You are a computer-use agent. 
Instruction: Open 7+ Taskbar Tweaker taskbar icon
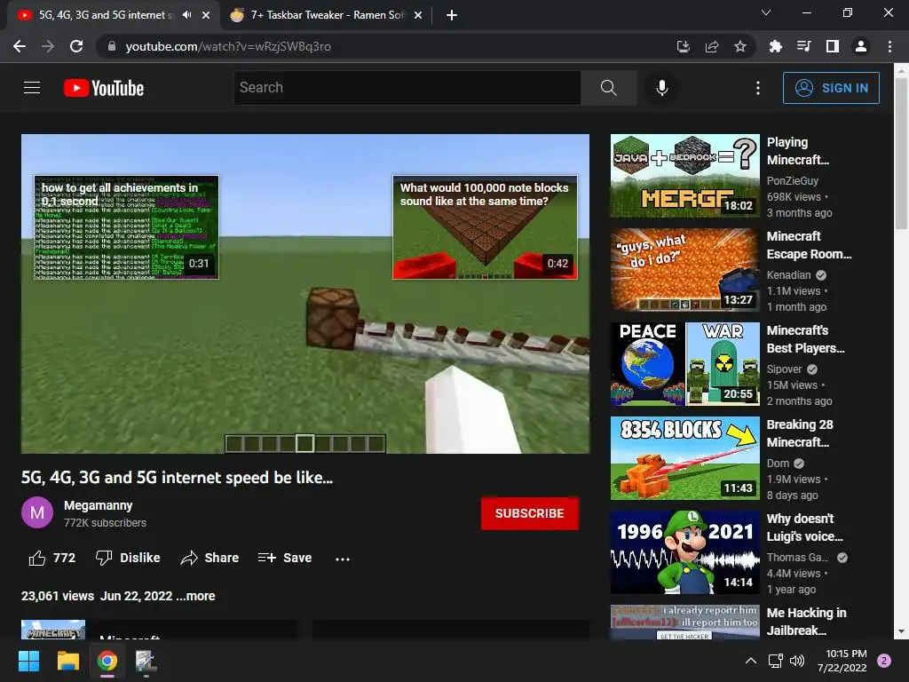pyautogui.click(x=146, y=661)
